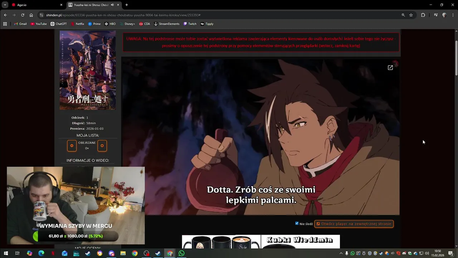Open the Twitch bookmark
This screenshot has width=458, height=258.
click(x=190, y=24)
